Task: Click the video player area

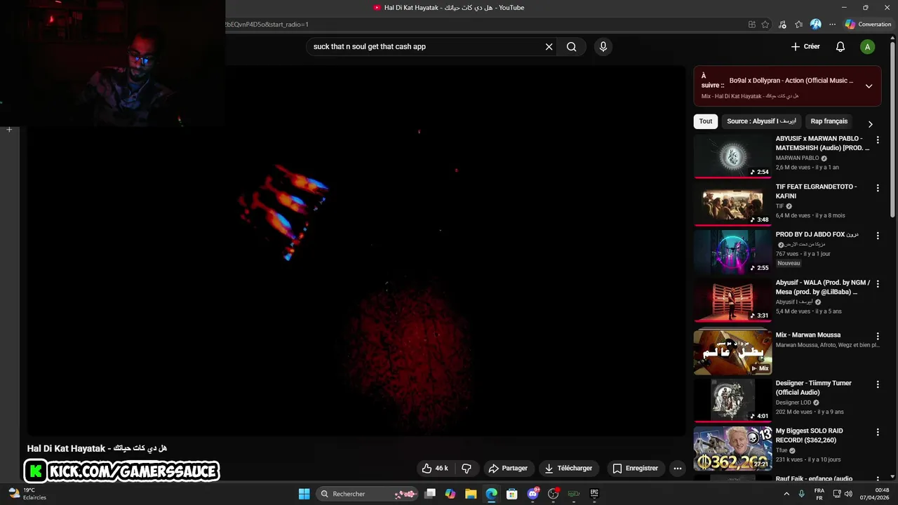Action: coord(356,251)
